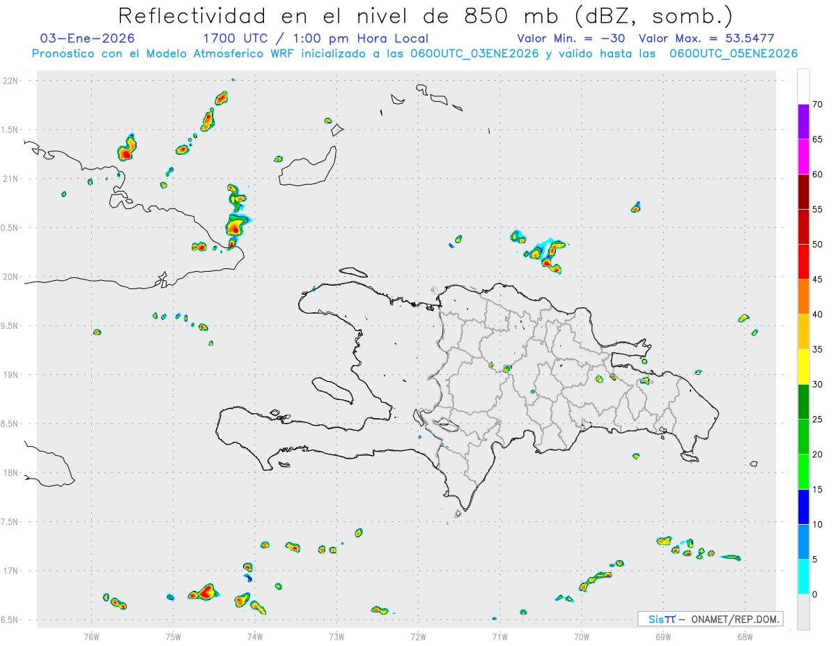Click the colorbar tick label '55'

pos(817,210)
